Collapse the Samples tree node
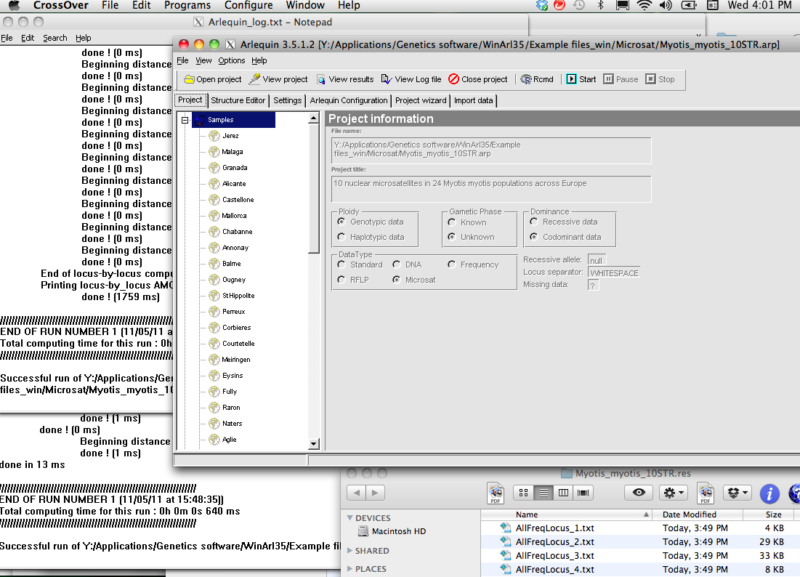This screenshot has height=577, width=800. click(186, 120)
